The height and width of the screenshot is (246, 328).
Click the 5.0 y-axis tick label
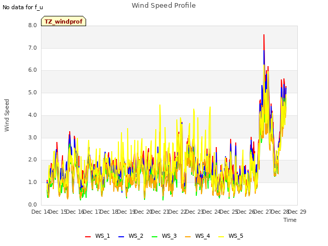[32, 92]
